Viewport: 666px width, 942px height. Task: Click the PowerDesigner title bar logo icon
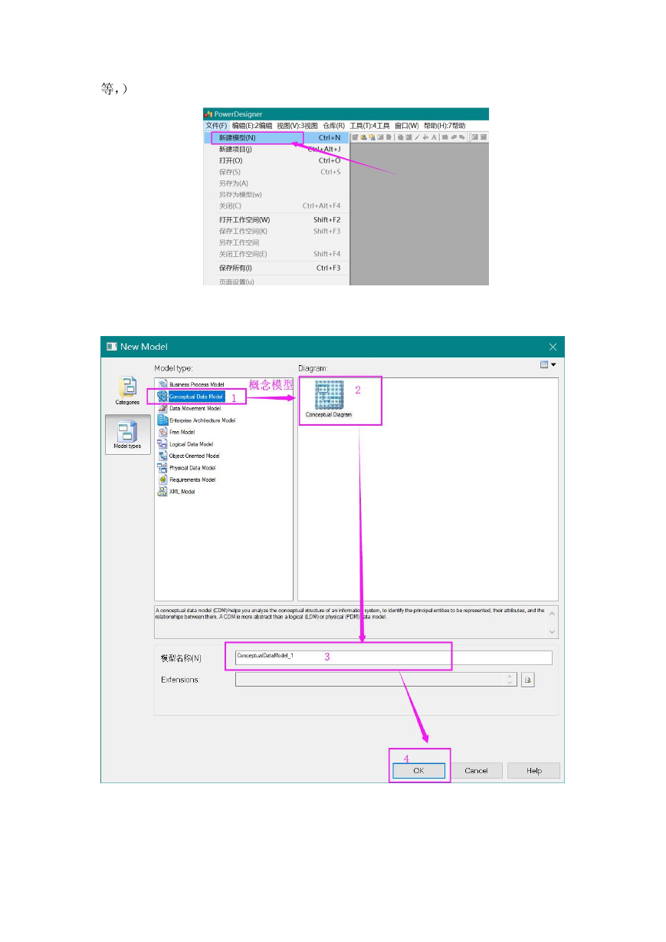[x=208, y=114]
